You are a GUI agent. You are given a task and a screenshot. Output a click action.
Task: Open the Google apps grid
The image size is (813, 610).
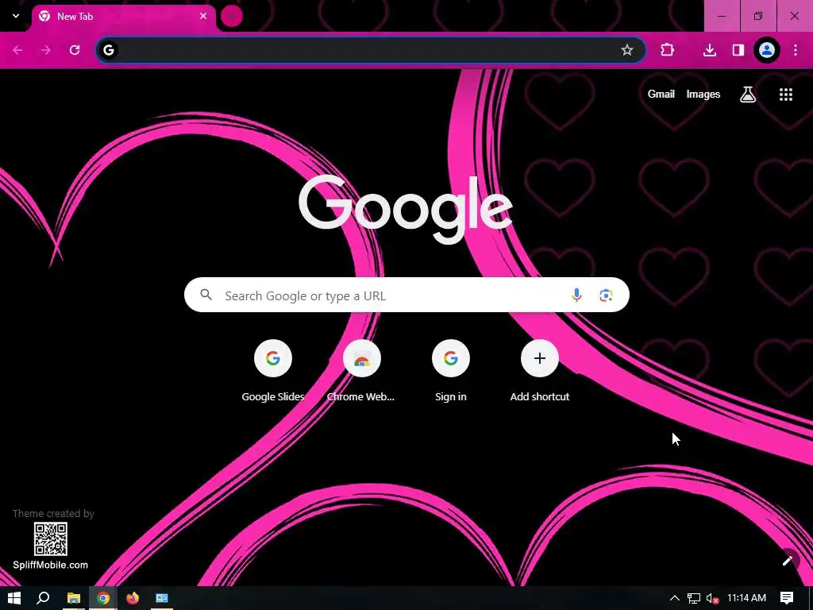785,94
